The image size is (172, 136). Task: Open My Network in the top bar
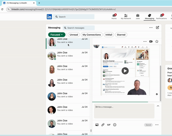click(126, 17)
